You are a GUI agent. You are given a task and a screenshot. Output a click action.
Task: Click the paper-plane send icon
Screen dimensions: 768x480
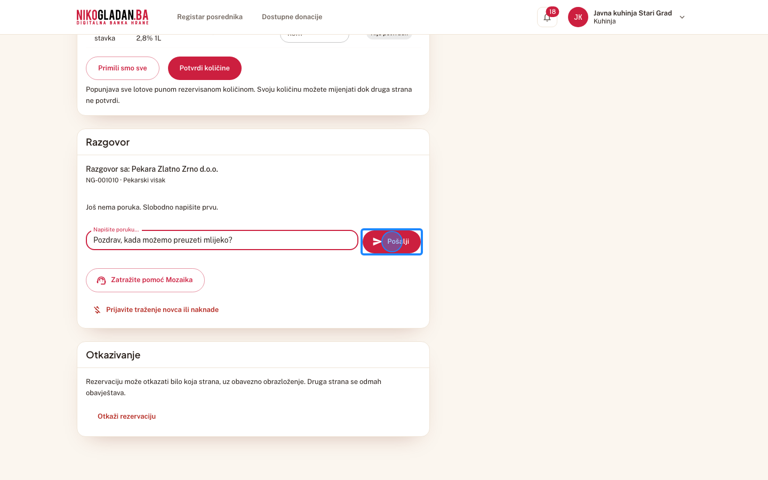tap(377, 242)
